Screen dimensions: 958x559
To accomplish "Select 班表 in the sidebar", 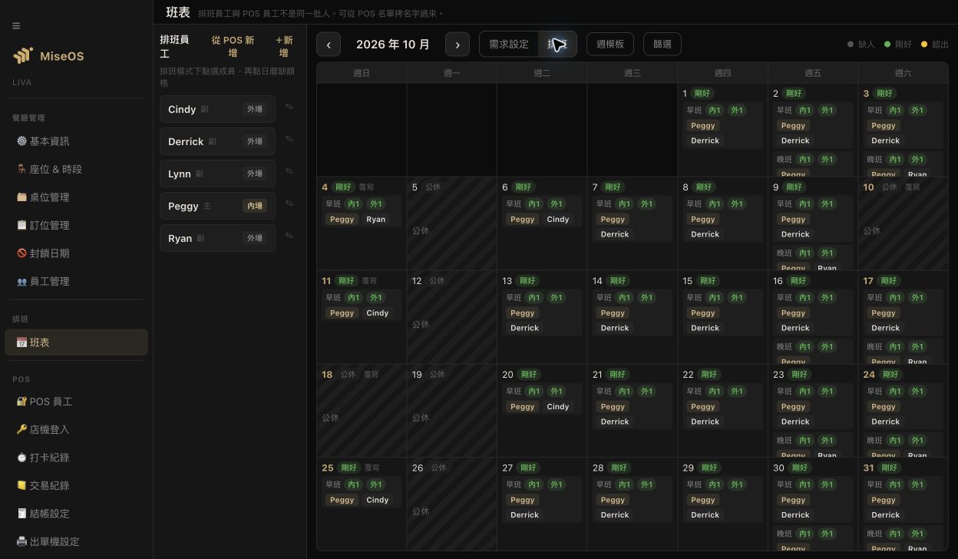I will 76,342.
